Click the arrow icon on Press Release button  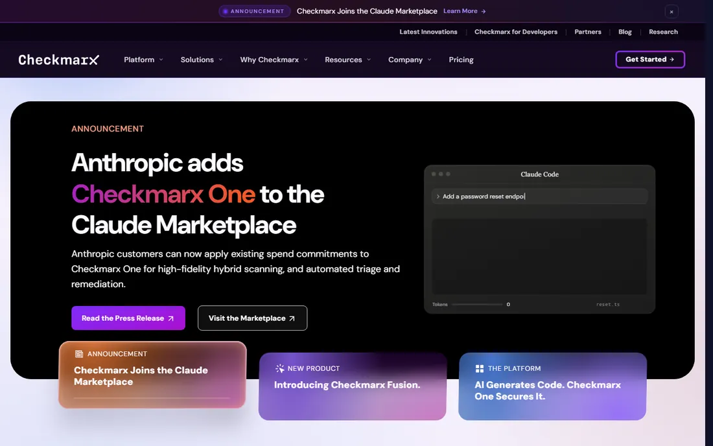[x=171, y=318]
